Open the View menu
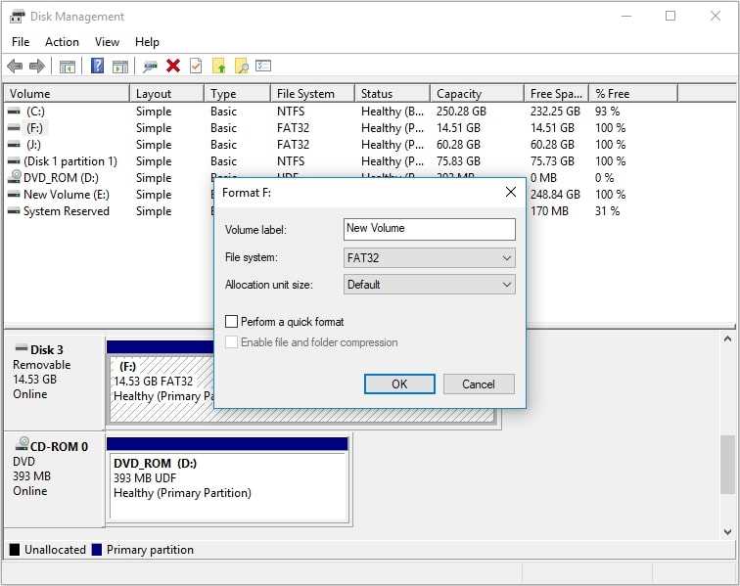 click(x=107, y=42)
